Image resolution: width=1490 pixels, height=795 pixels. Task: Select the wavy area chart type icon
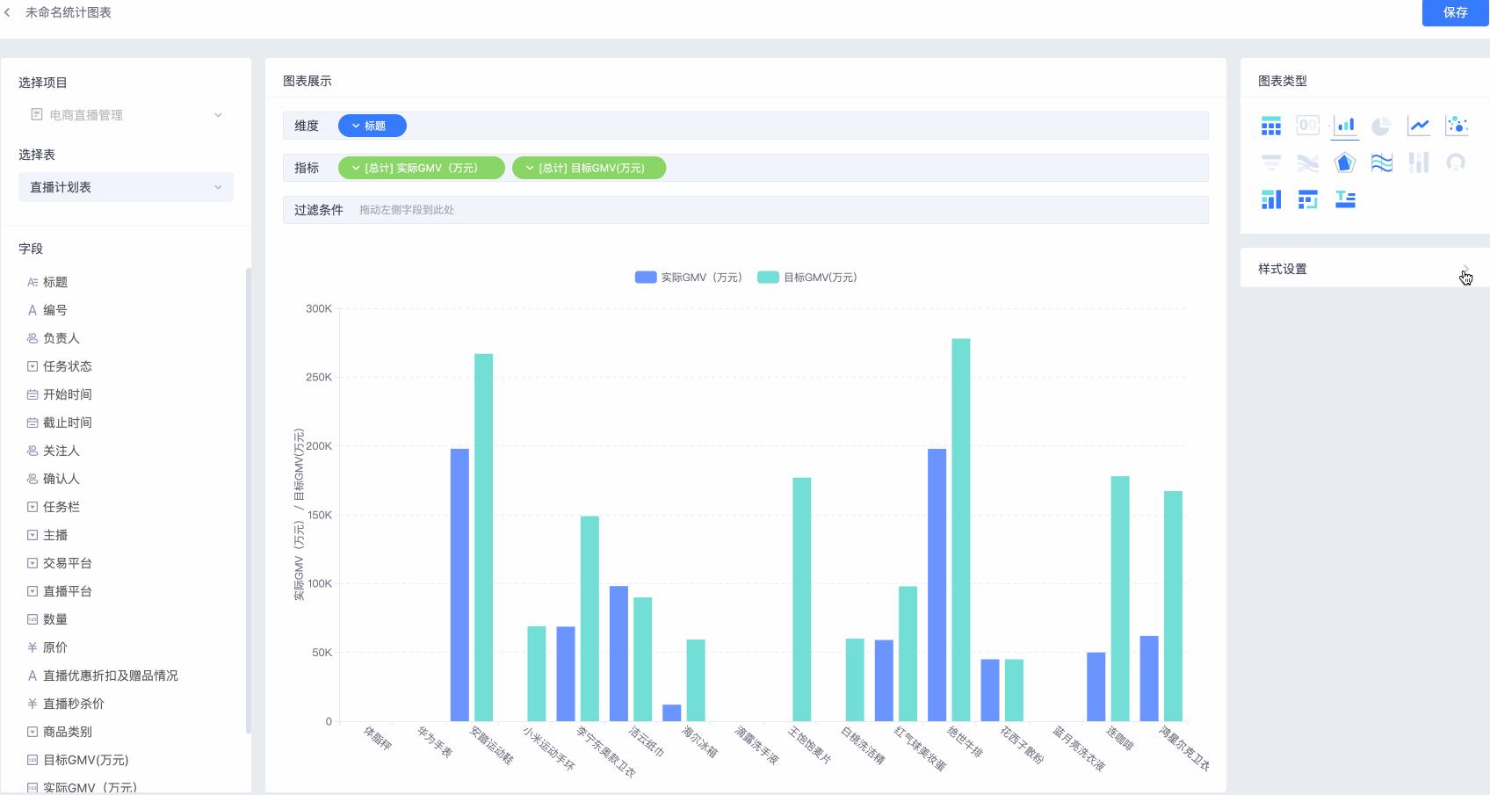point(1381,163)
